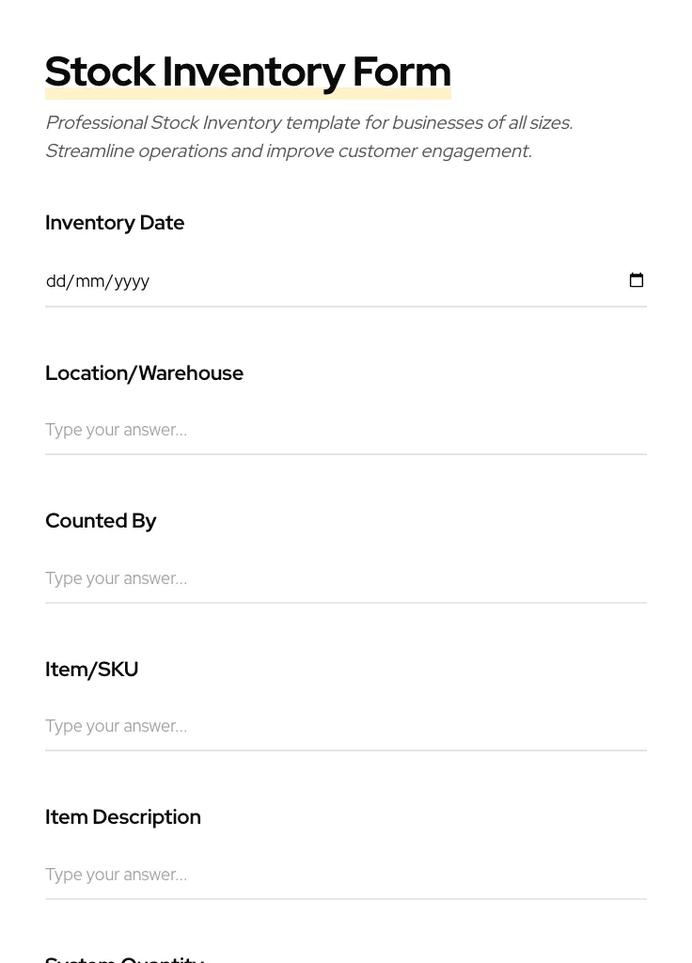Click the day segment of the date field

pos(55,280)
